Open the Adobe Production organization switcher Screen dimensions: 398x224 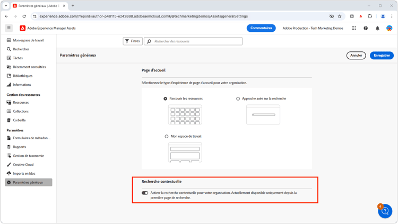[x=313, y=28]
